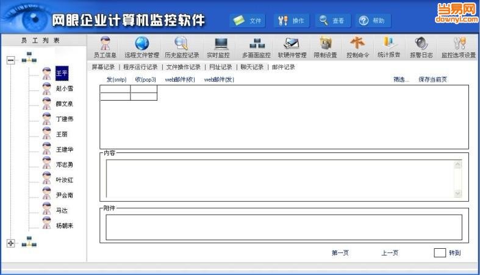Click the content scrollbar up arrow

coord(457,164)
